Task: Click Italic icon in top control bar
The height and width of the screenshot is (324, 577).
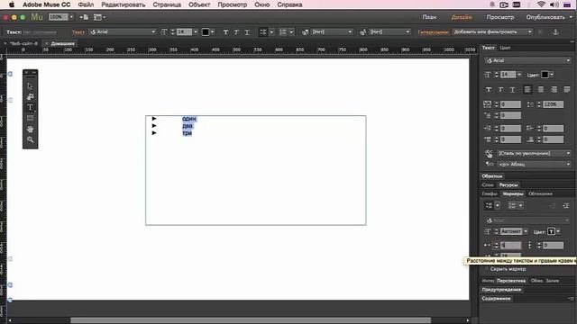Action: coord(236,32)
